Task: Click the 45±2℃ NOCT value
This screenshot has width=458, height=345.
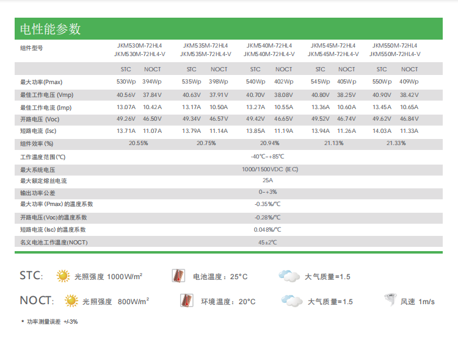Action: 267,243
